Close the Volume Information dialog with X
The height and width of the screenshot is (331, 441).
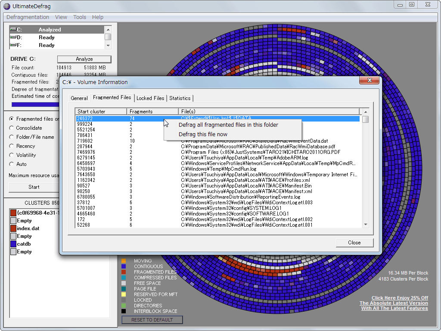[369, 80]
